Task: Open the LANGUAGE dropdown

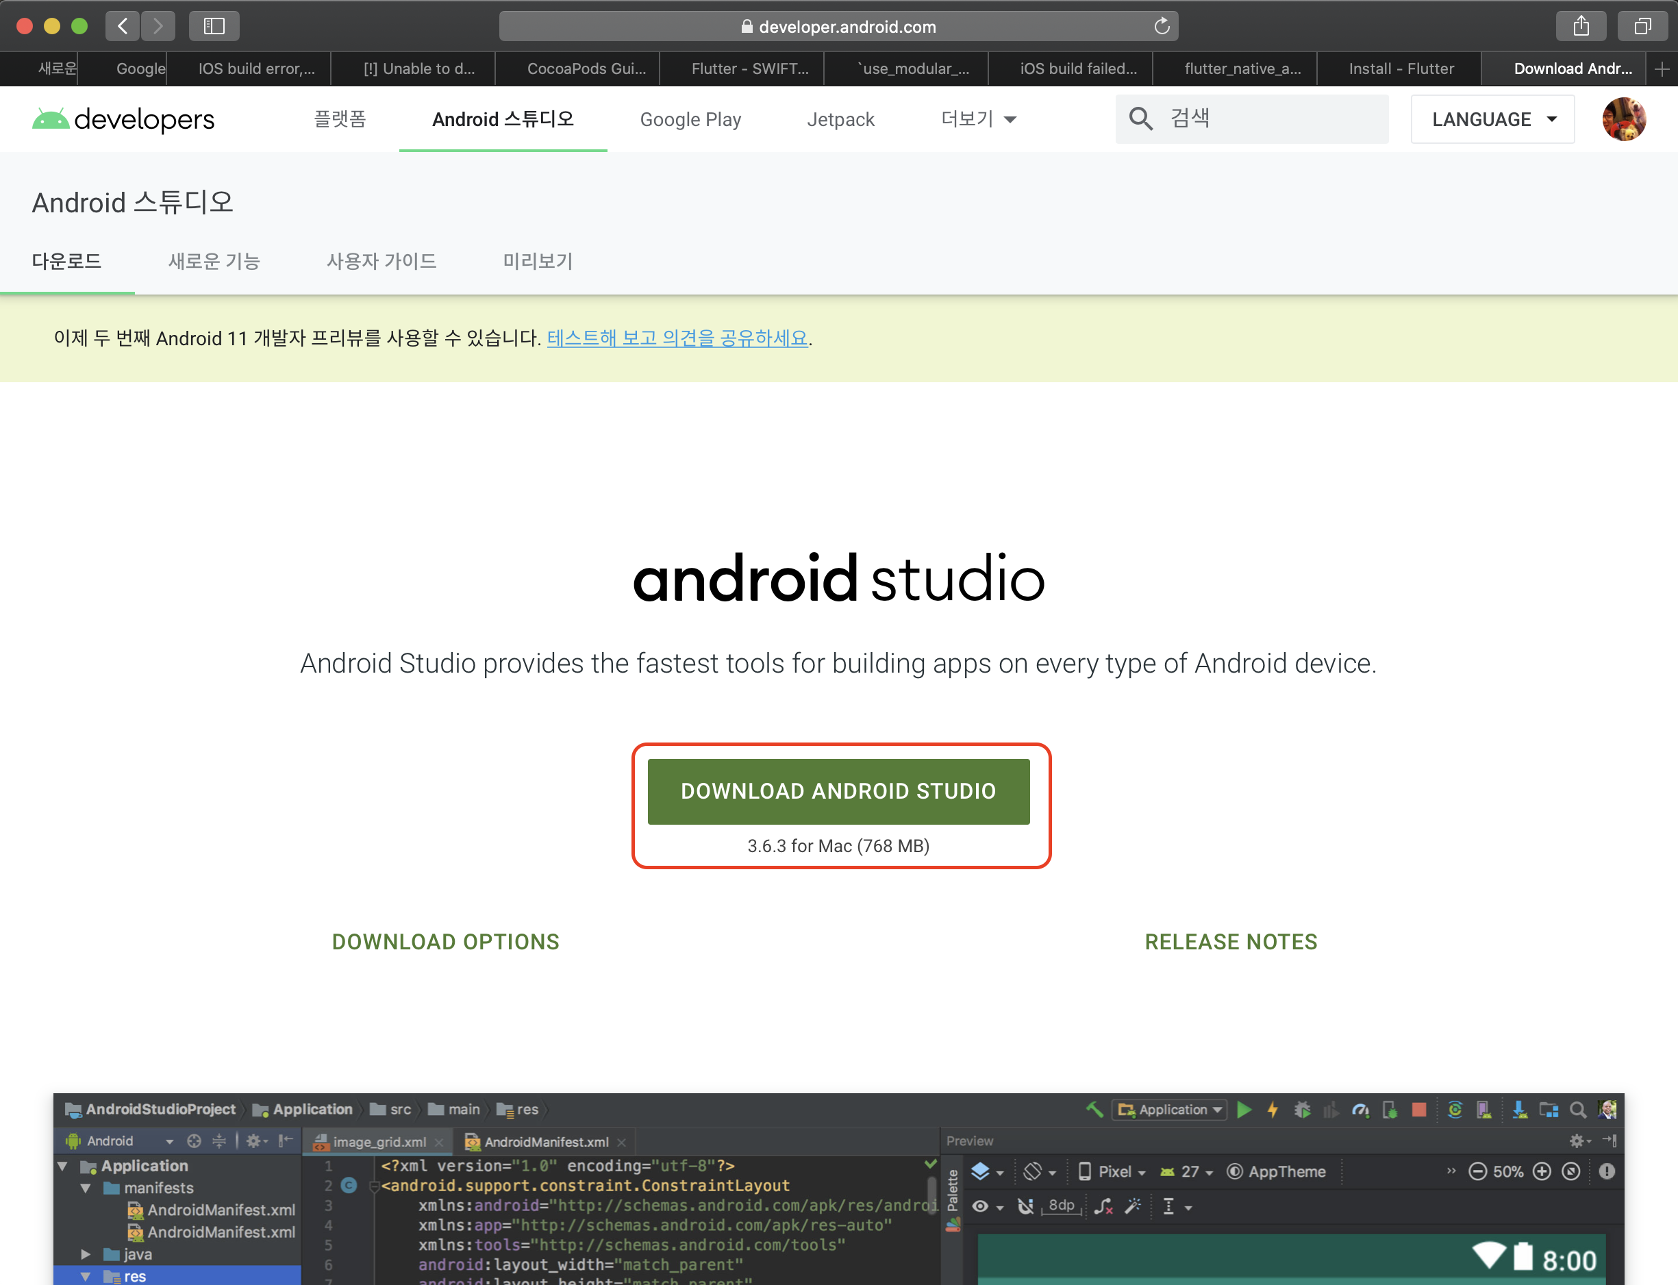Action: (x=1492, y=119)
